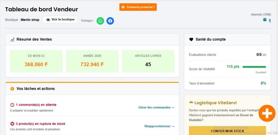Click the 368.060 F amount

(36, 65)
